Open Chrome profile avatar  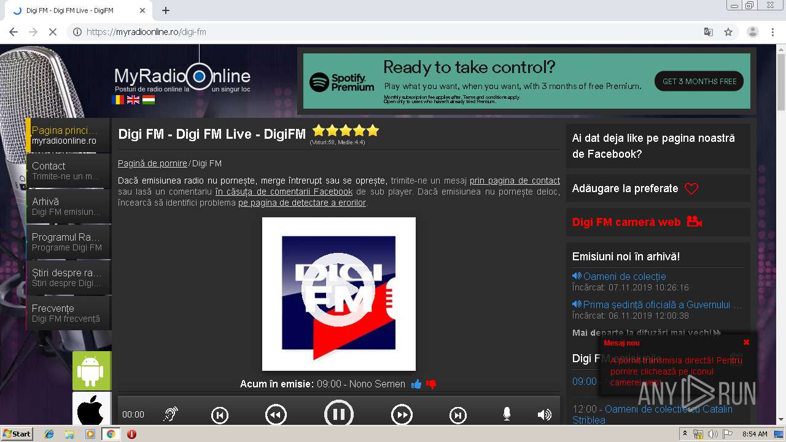[x=753, y=32]
